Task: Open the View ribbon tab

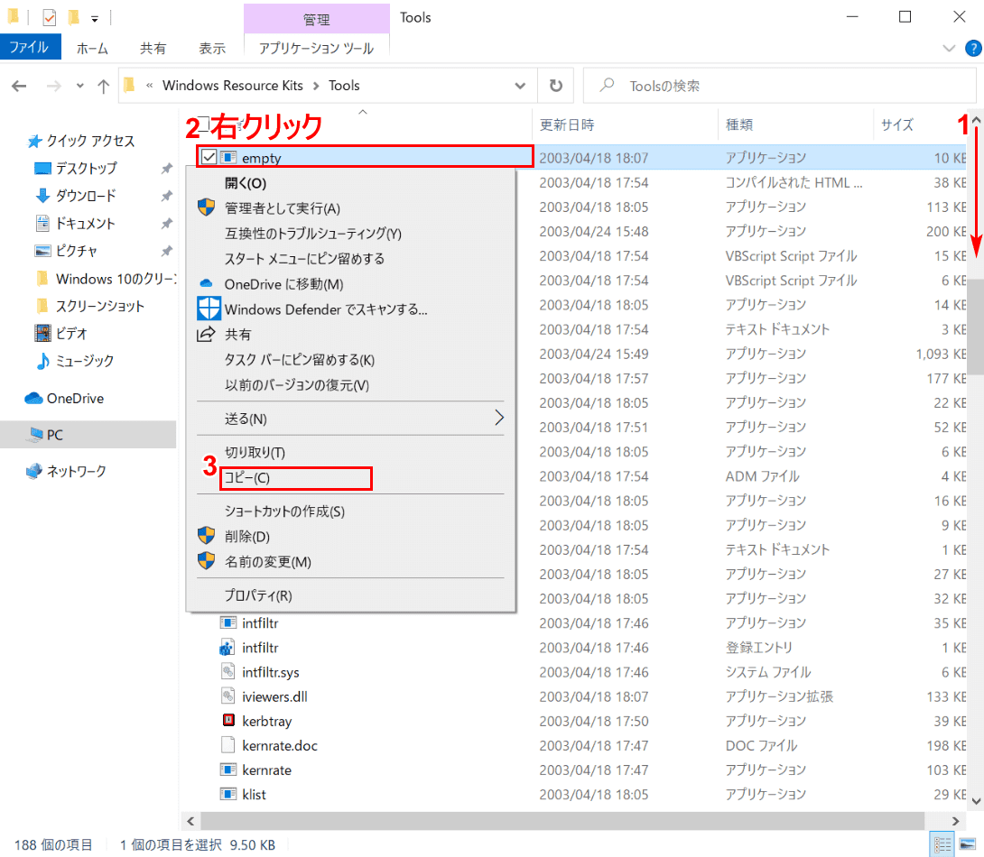Action: 212,49
